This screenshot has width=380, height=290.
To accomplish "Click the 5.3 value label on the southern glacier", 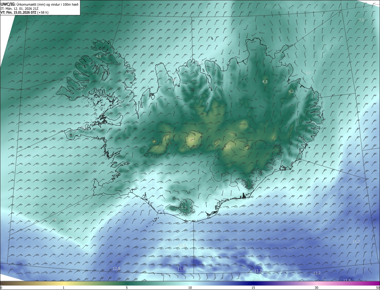I will 184,208.
